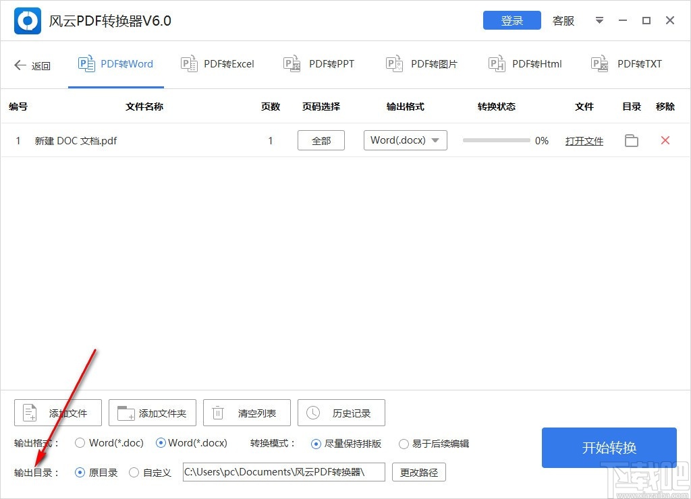Click the output path input field
Viewport: 691px width, 499px height.
tap(283, 472)
